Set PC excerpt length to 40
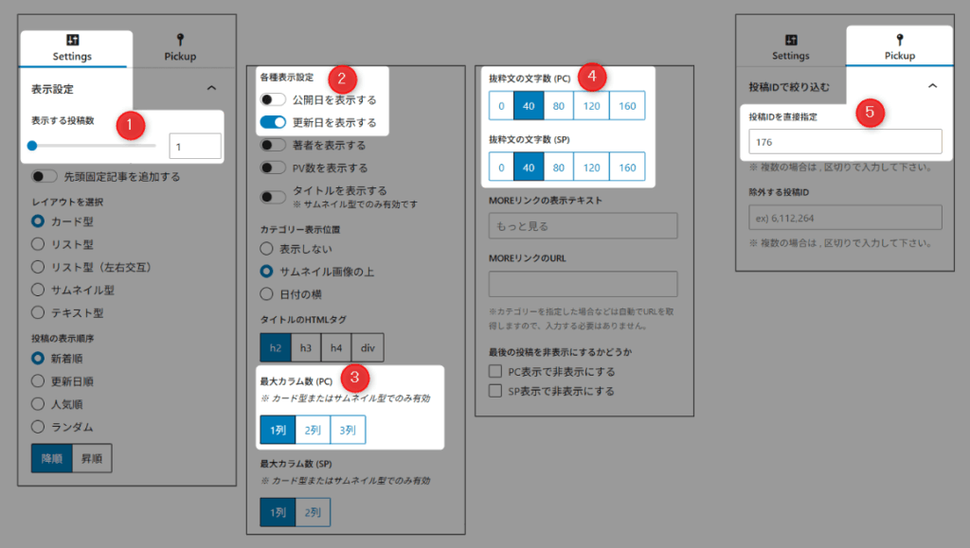The width and height of the screenshot is (970, 548). point(529,106)
